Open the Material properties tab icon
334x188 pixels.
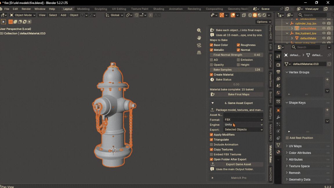point(278,152)
